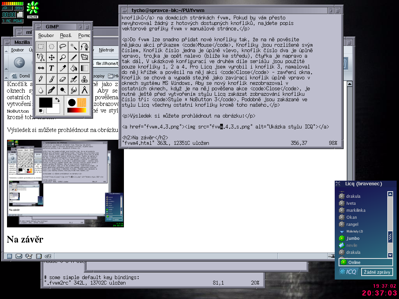Activate the Paintbrush tool in GIMP
Viewport: 399px width, 299px height.
52,79
